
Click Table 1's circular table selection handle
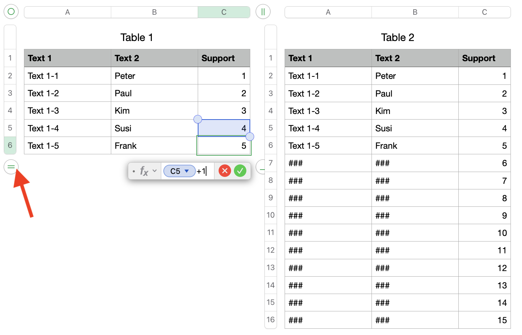tap(11, 12)
